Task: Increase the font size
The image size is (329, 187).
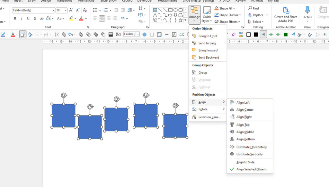Action: [70, 10]
